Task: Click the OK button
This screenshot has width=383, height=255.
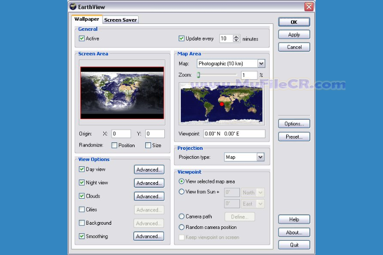Action: (294, 22)
